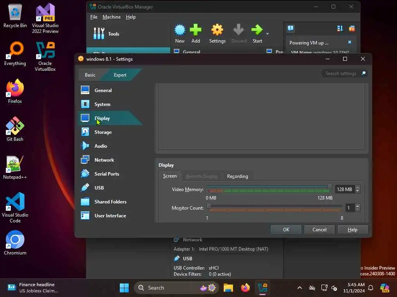Open Help menu in VirtualBox Manager
This screenshot has width=397, height=297.
(x=131, y=17)
